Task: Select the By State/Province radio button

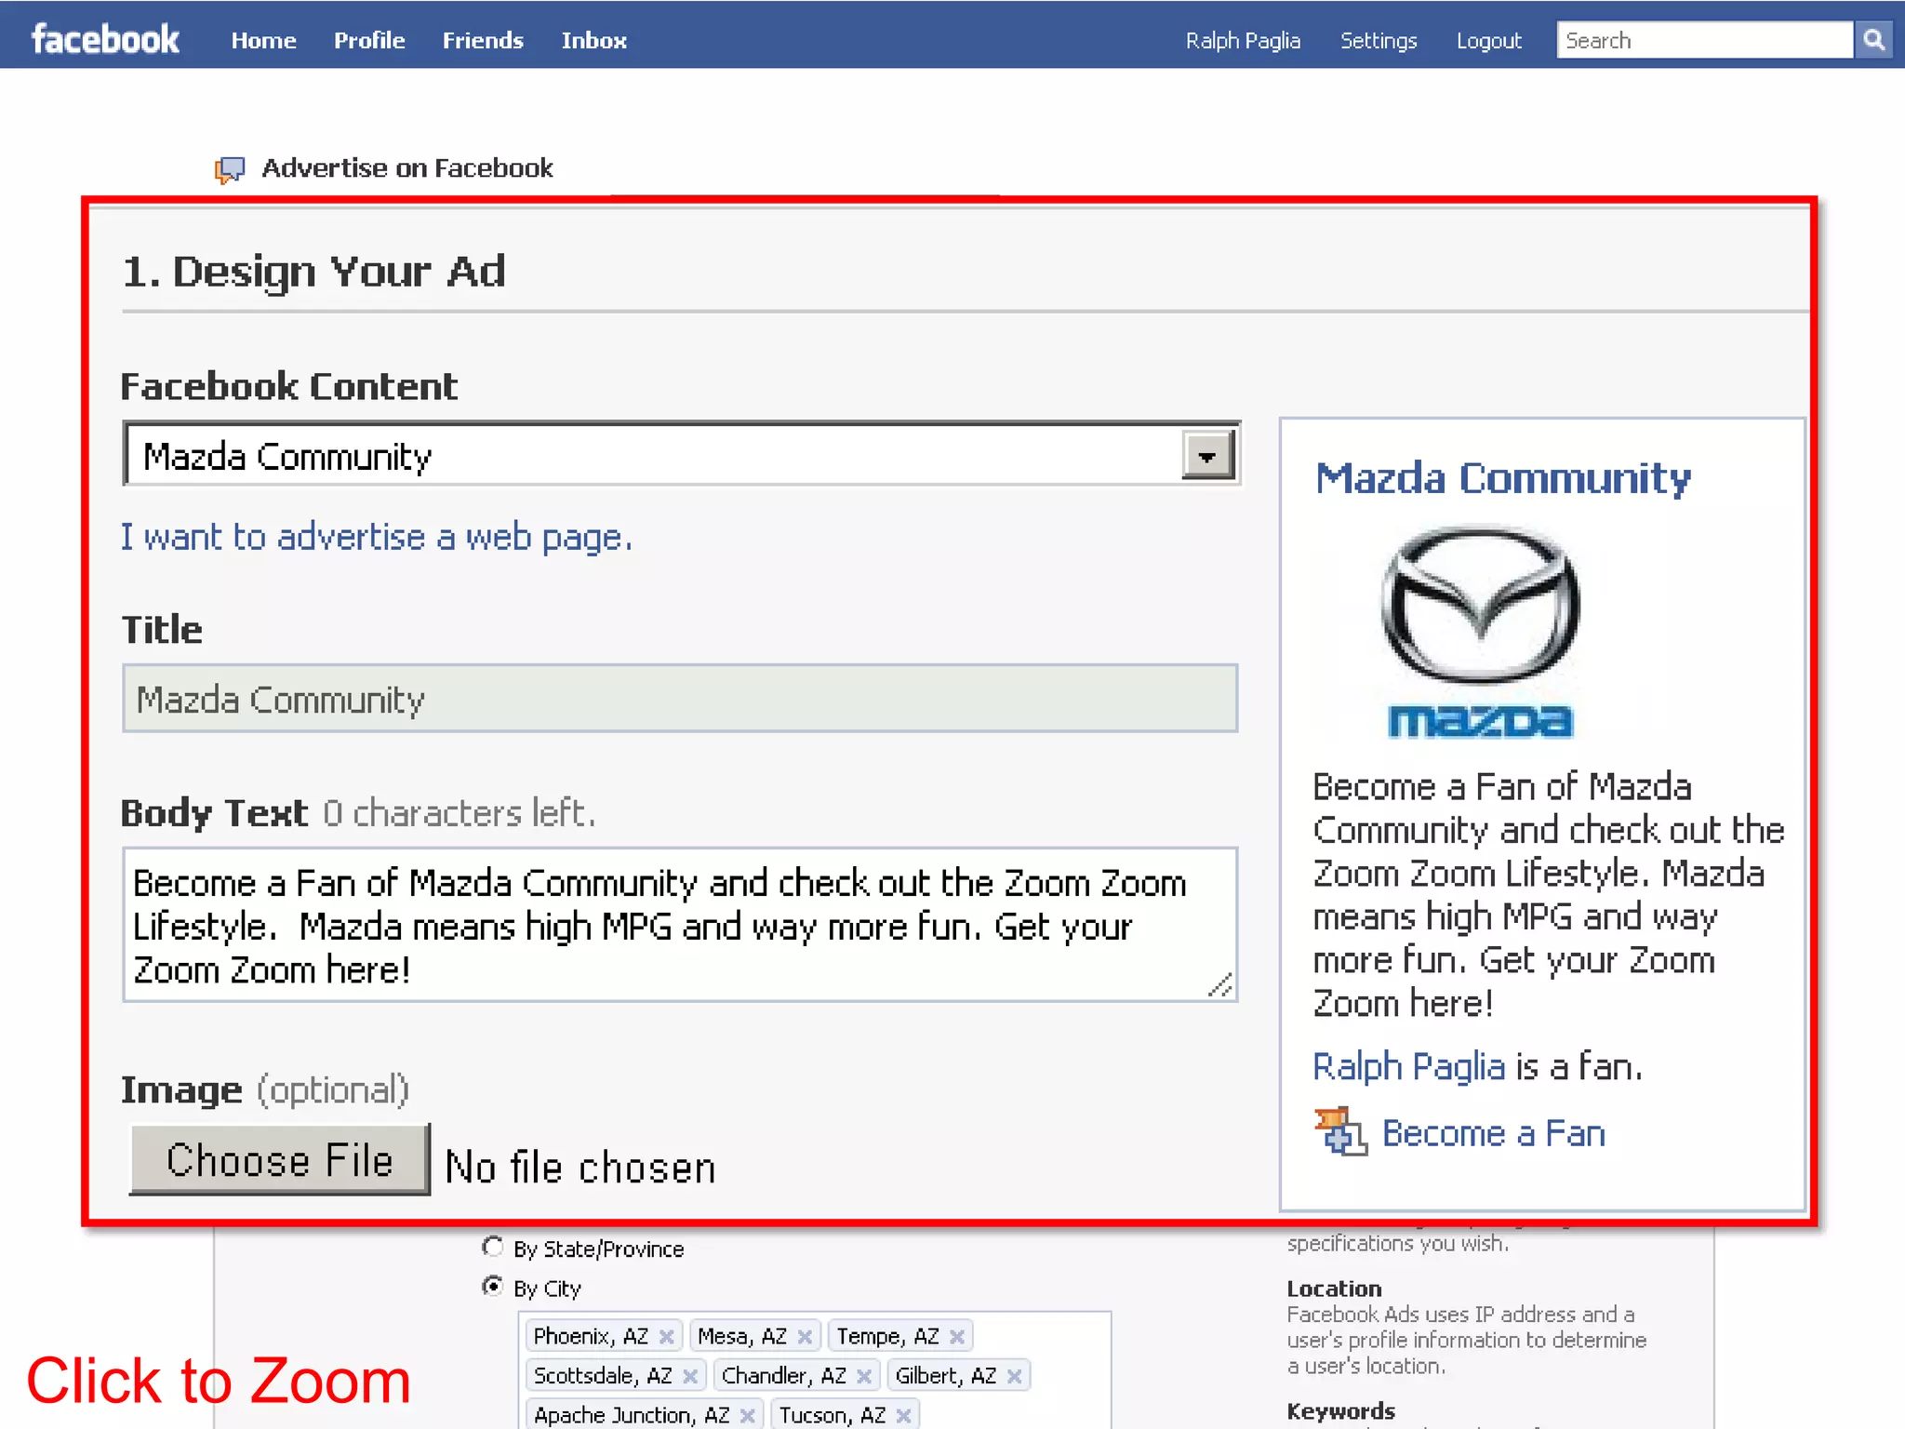Action: click(493, 1247)
